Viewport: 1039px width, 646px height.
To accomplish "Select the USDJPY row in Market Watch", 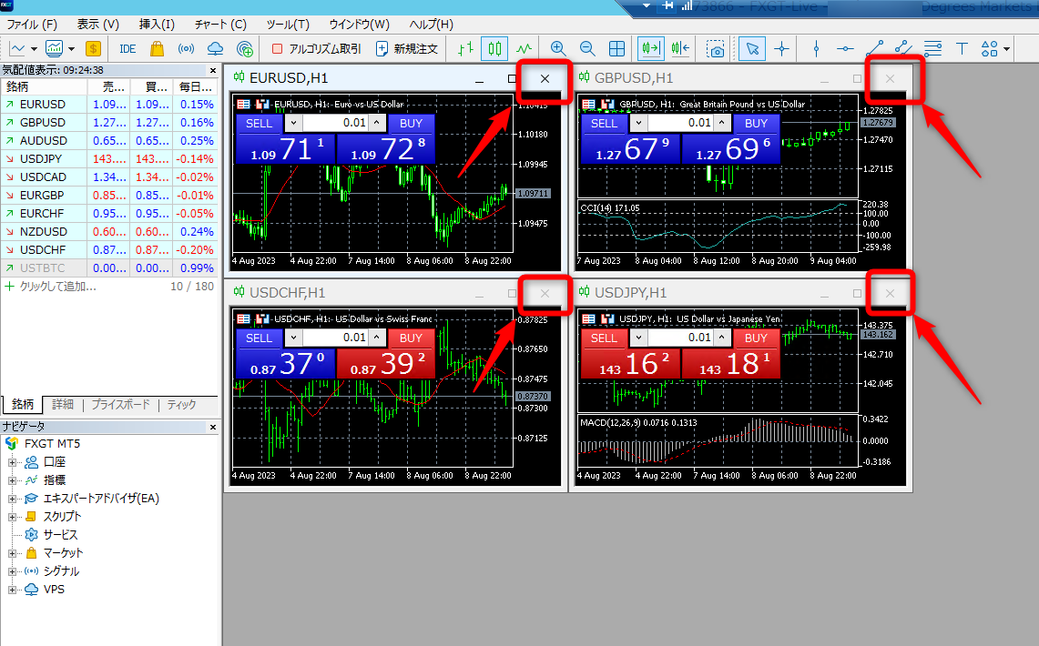I will point(108,159).
